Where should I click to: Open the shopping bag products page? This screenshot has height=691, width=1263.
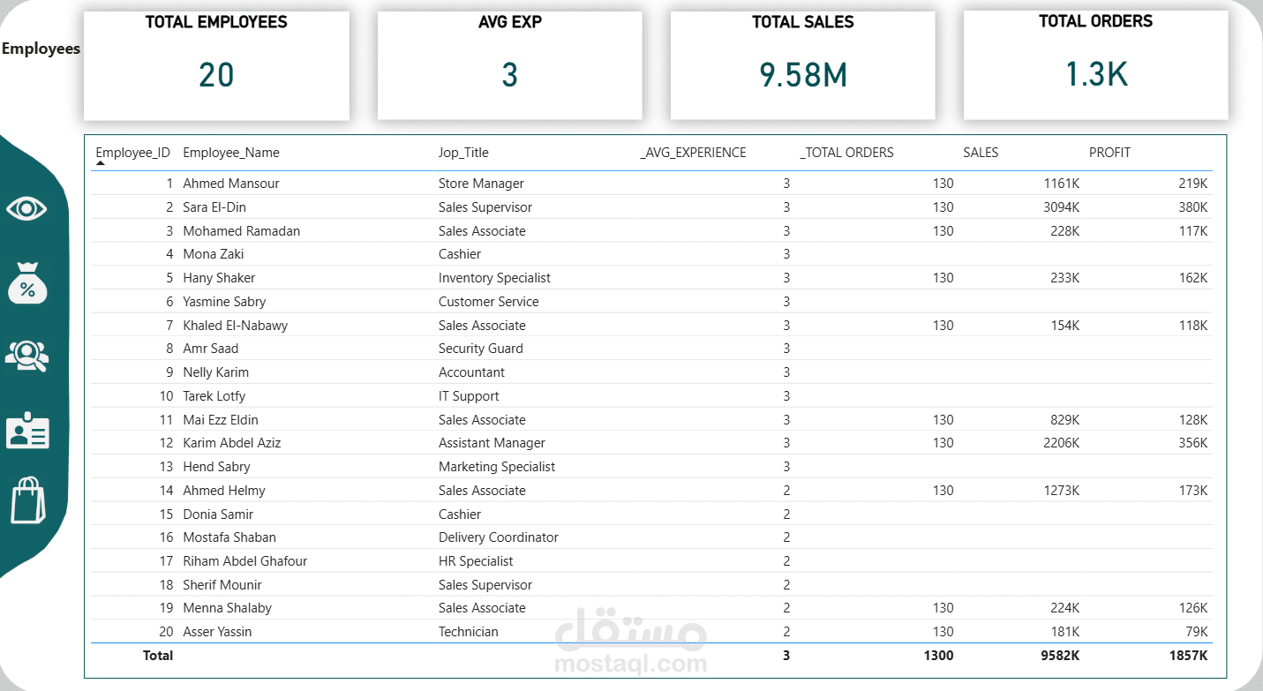[26, 501]
